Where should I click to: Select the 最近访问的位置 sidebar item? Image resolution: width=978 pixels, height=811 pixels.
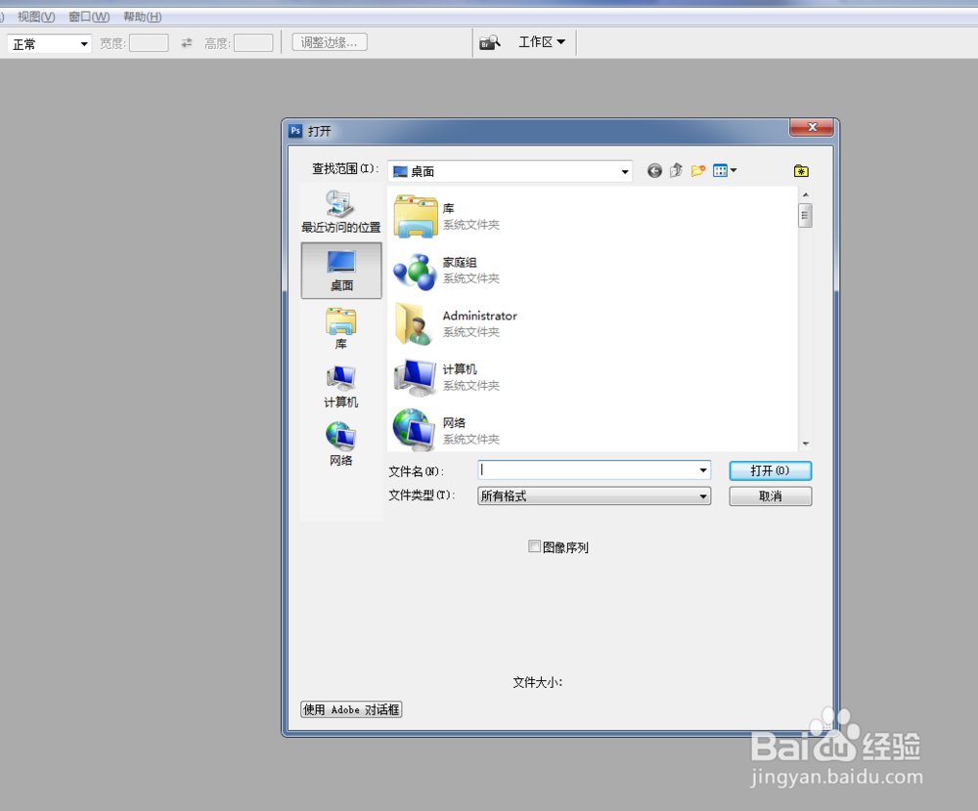[x=340, y=213]
